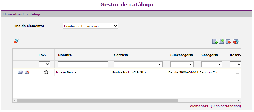Screen dimensions: 254x112
Task: Click the add new catalog element icon
Action: tap(215, 41)
